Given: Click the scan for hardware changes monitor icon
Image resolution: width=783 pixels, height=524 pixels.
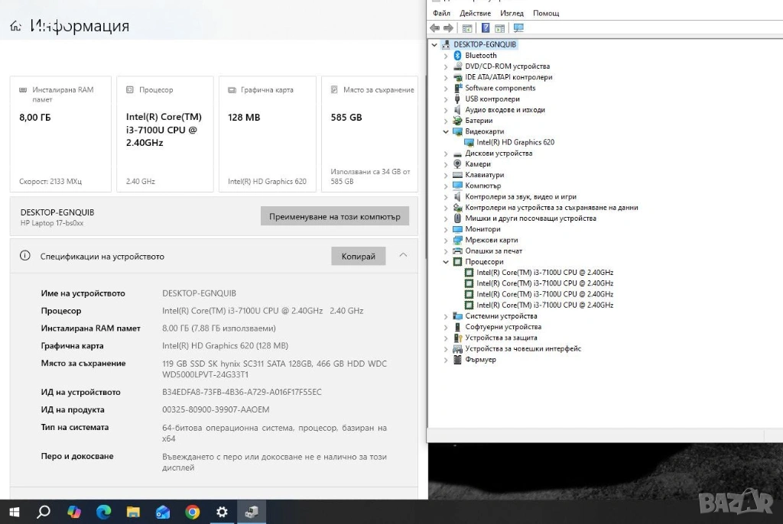Looking at the screenshot, I should 518,28.
